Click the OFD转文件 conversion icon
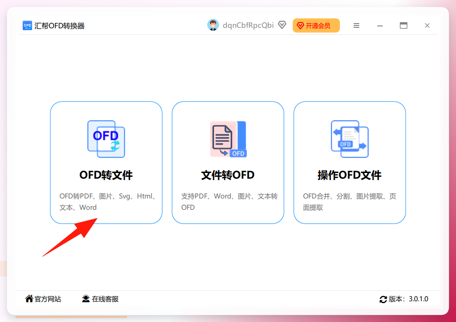The width and height of the screenshot is (456, 322). pyautogui.click(x=106, y=139)
